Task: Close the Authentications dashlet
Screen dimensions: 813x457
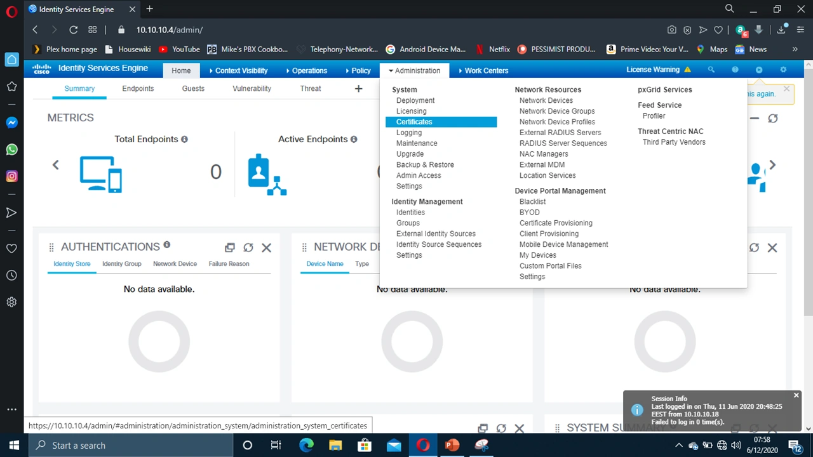Action: [266, 248]
